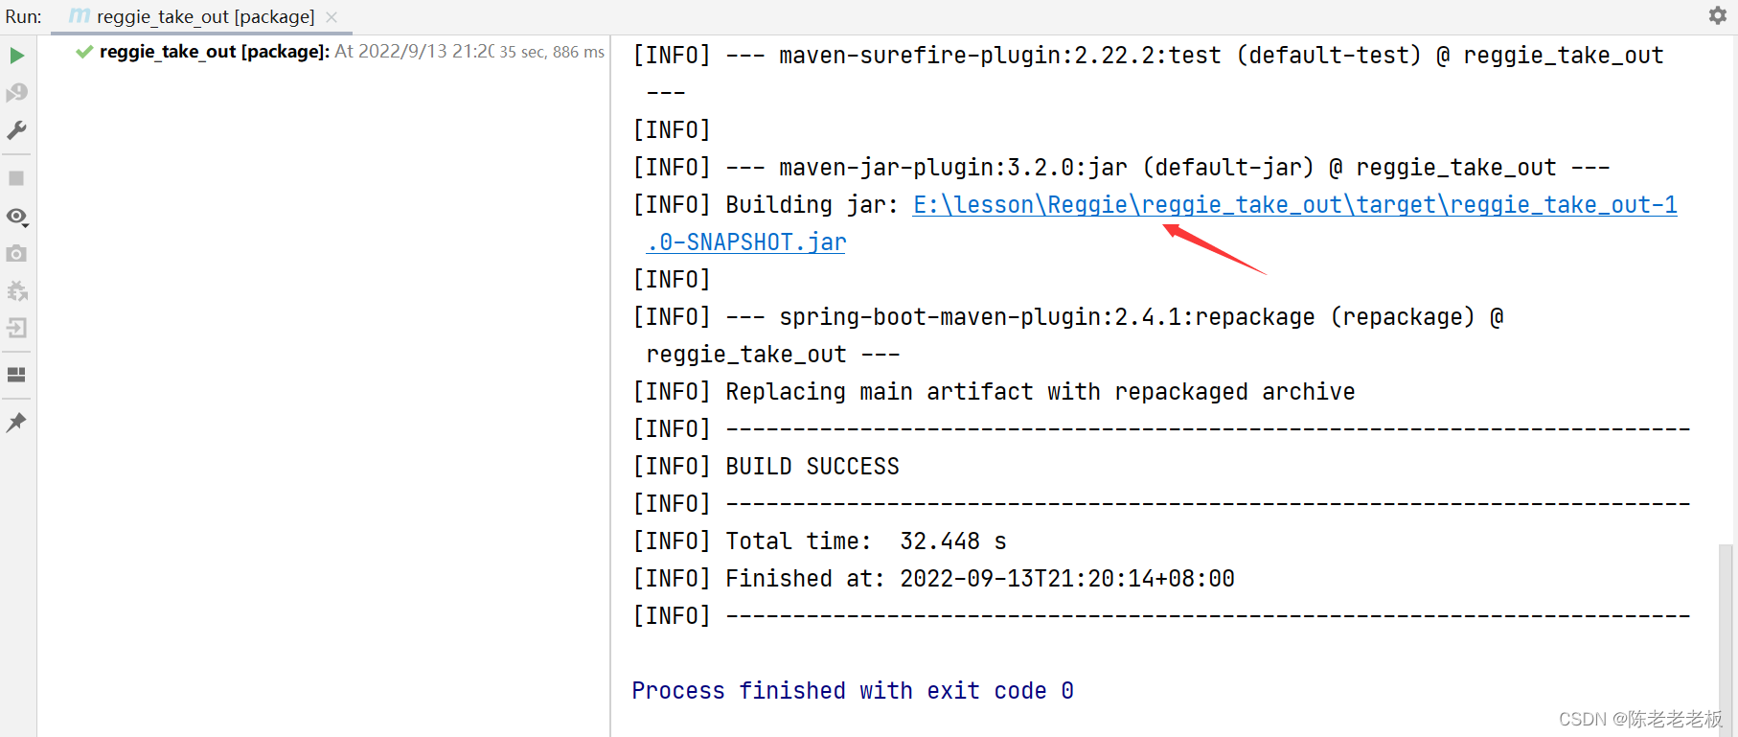Pin the Run tab with pin icon
Image resolution: width=1738 pixels, height=737 pixels.
tap(16, 422)
